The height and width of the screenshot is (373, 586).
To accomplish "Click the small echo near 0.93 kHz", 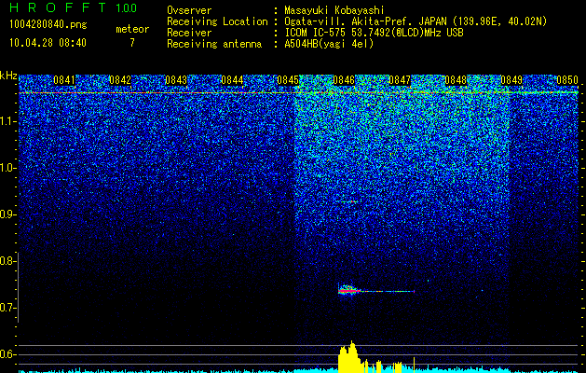I will [x=349, y=201].
